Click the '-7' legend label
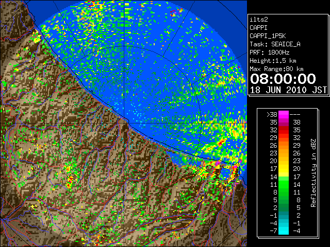Image resolution: width=330 pixels, height=247 pixels. (273, 231)
